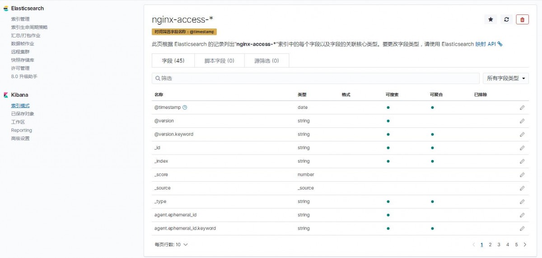Click the Elasticsearch logo icon in sidebar
542x258 pixels.
(6, 9)
